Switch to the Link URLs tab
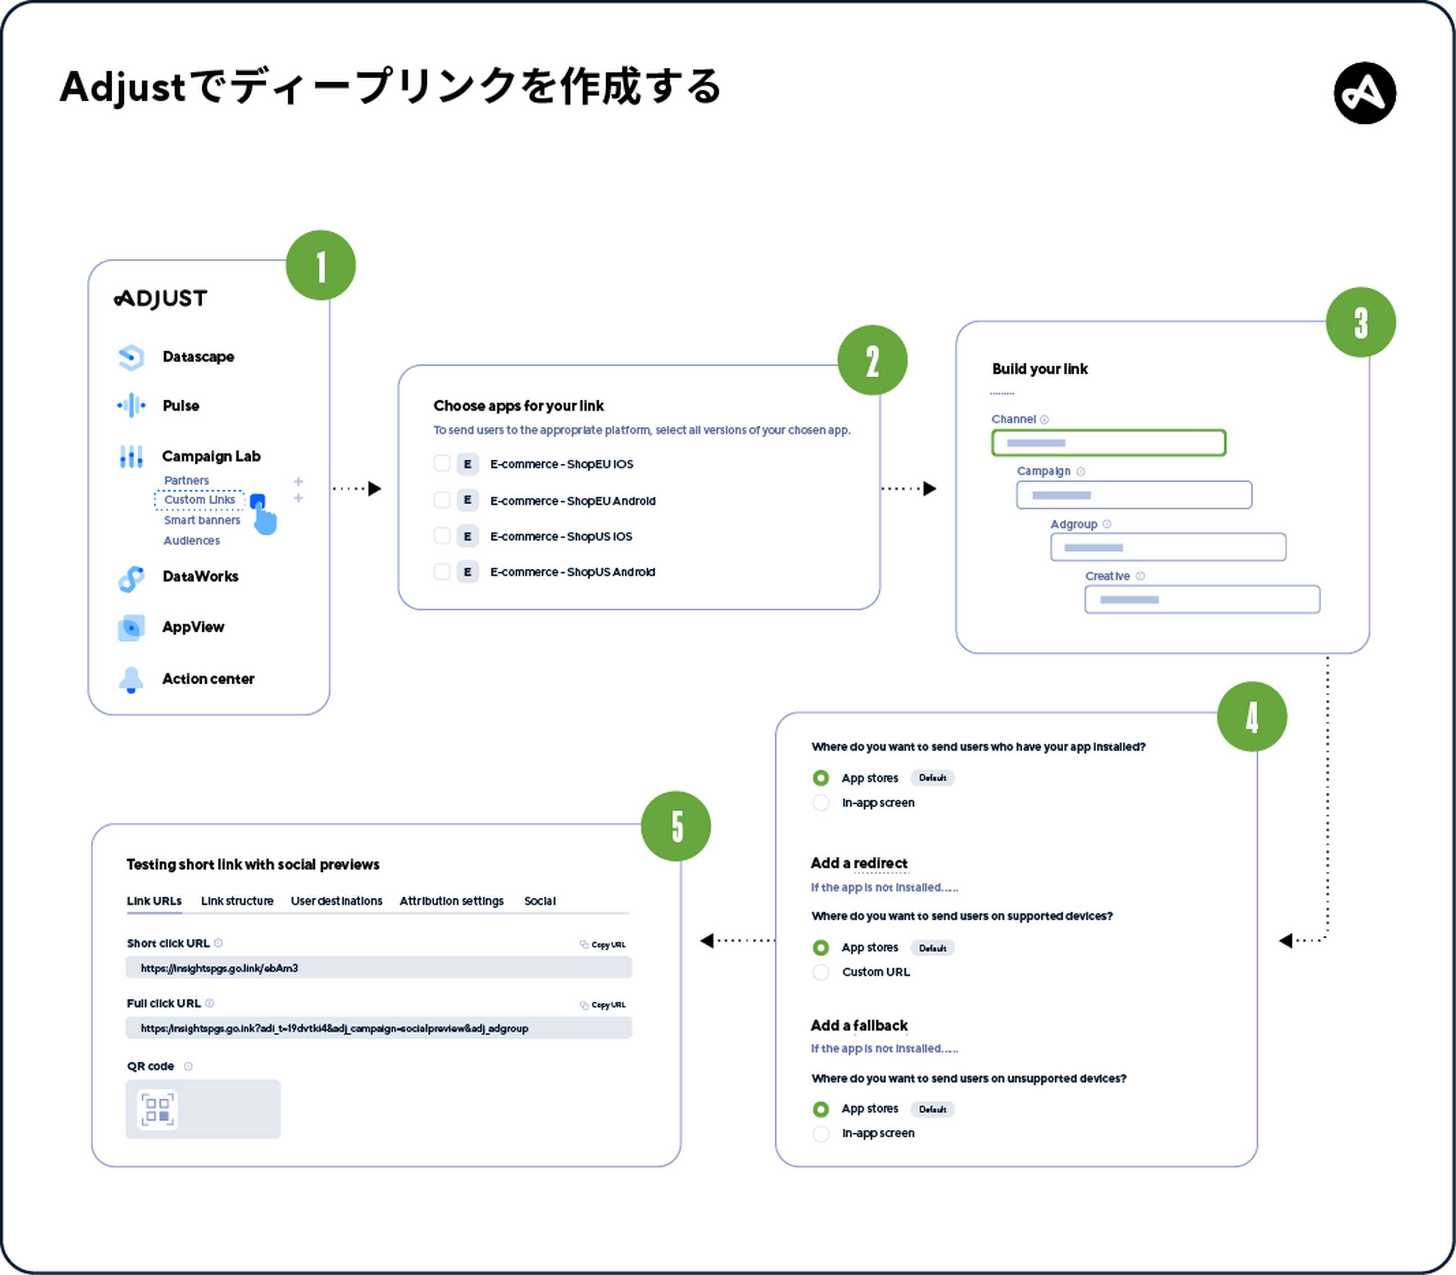The height and width of the screenshot is (1275, 1456). click(x=154, y=901)
